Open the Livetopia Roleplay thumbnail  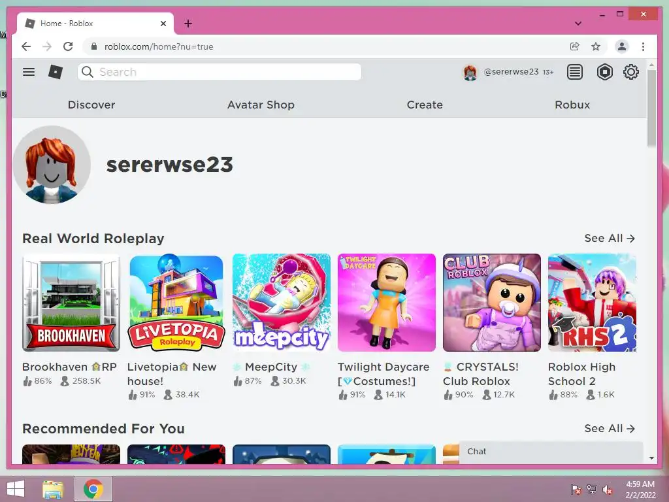176,303
